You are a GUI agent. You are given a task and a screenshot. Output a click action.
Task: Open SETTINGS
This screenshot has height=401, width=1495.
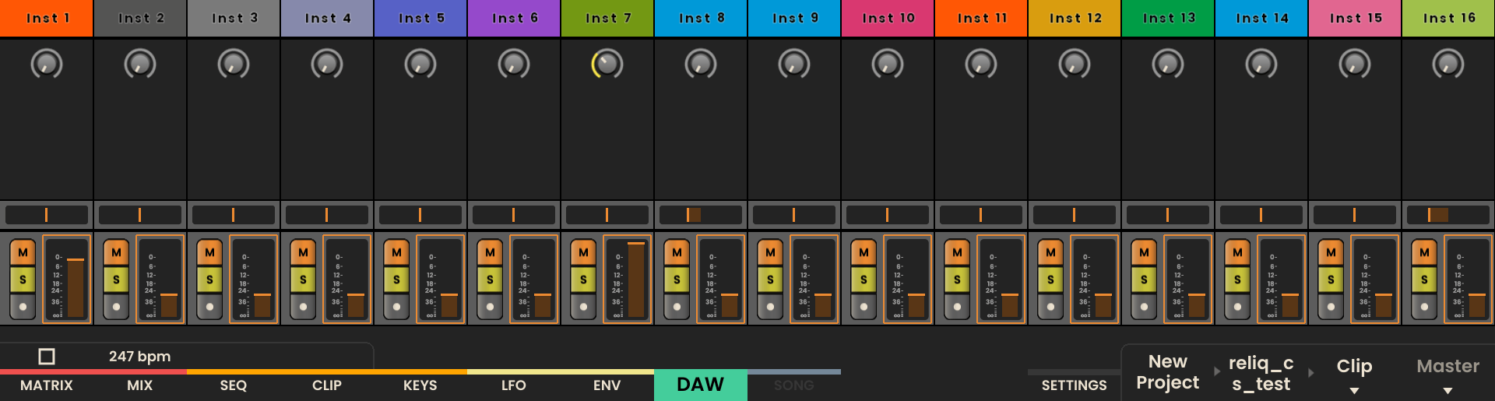[1074, 385]
